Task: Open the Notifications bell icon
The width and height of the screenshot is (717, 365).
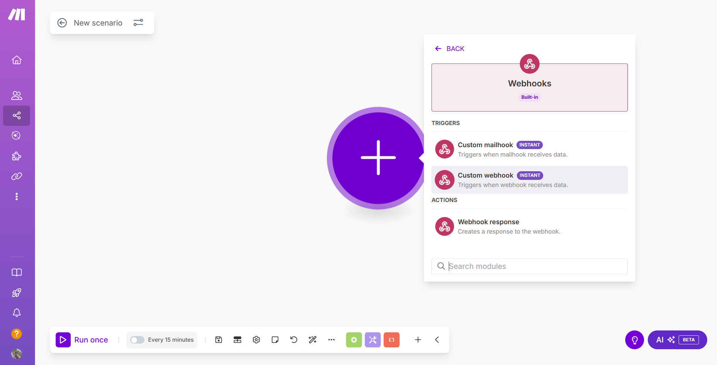Action: pos(17,313)
